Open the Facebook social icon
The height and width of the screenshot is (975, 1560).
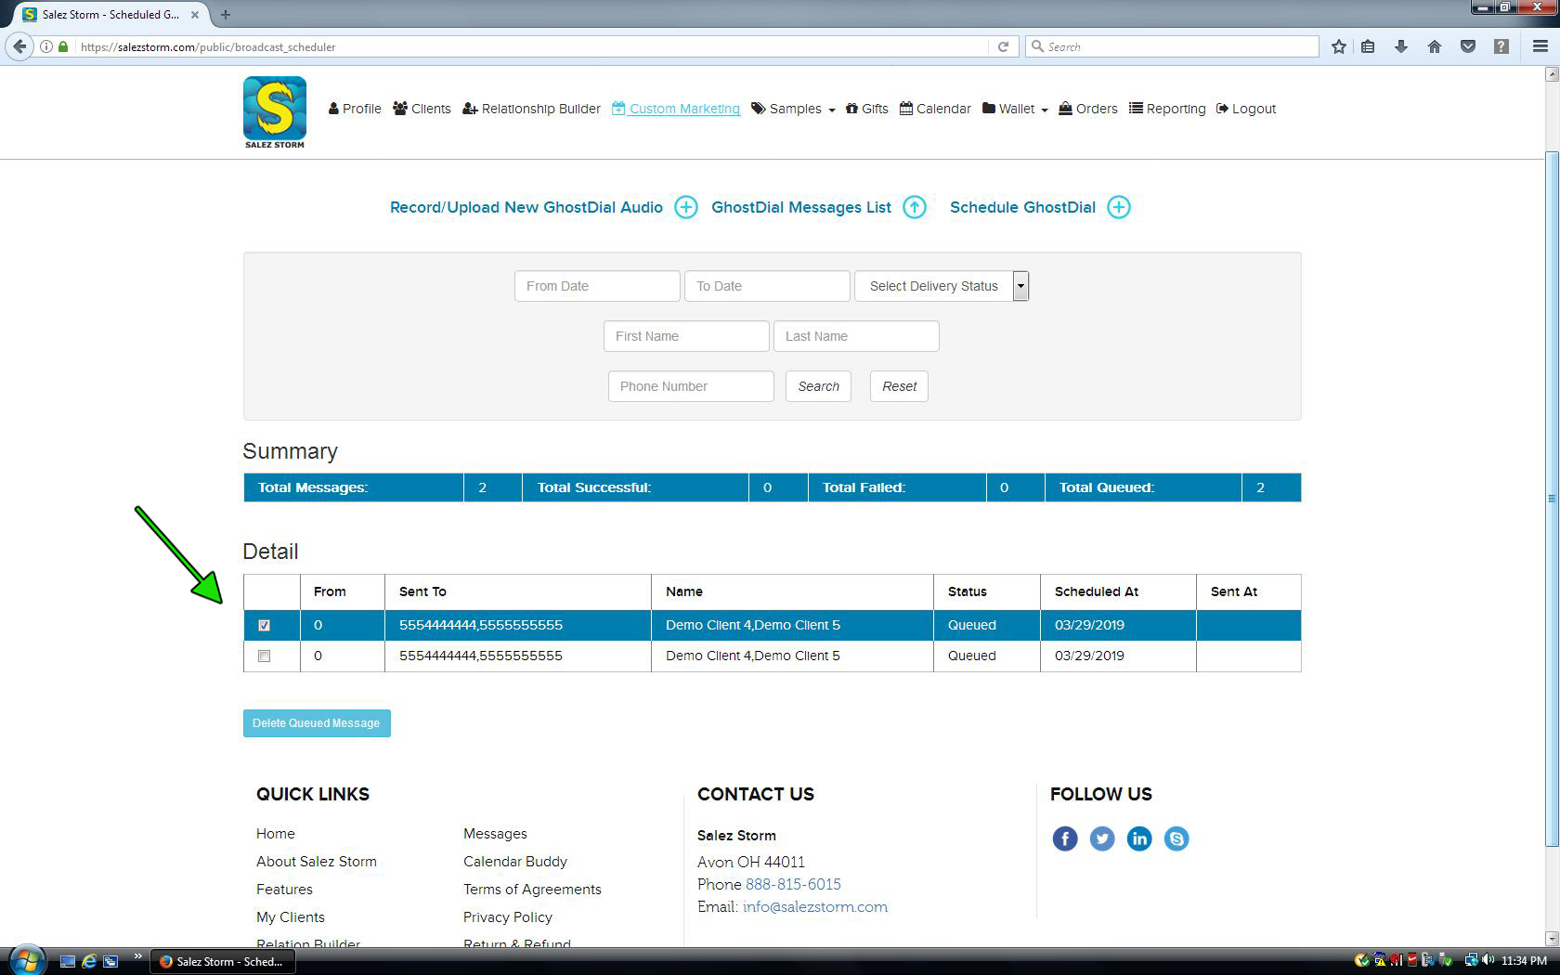point(1065,838)
